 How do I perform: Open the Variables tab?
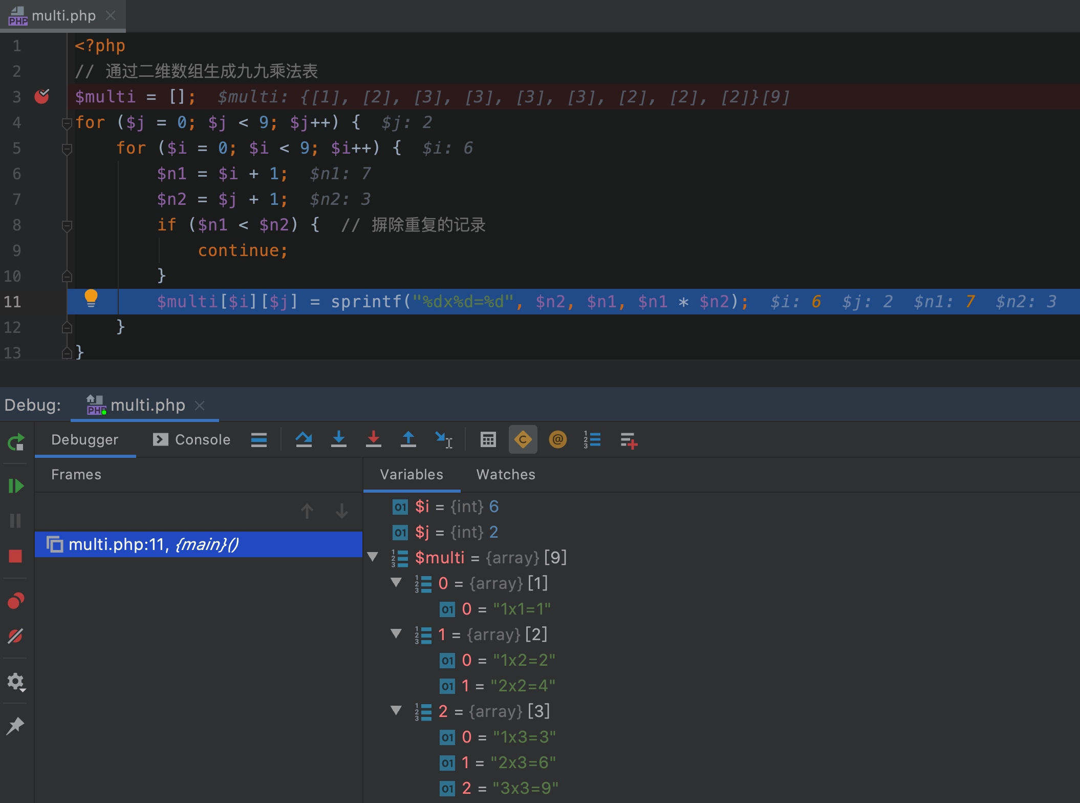(412, 475)
